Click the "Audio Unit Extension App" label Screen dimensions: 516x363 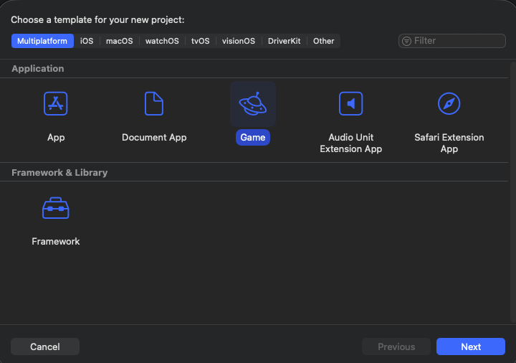pyautogui.click(x=350, y=143)
